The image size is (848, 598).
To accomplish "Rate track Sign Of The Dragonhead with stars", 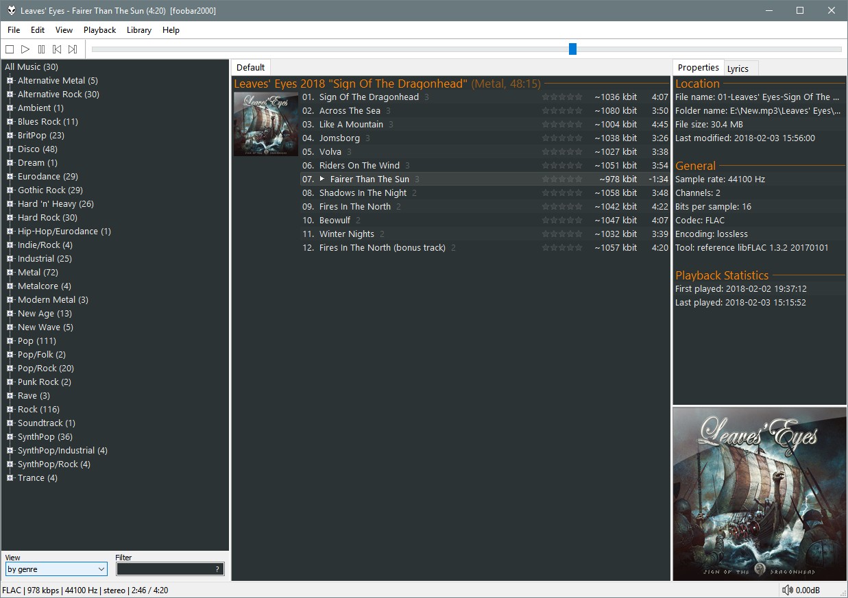I will tap(562, 97).
